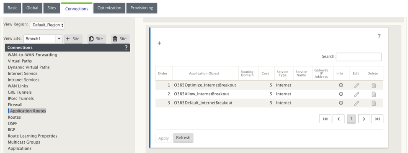The height and width of the screenshot is (153, 408).
Task: Open Dynamic Virtual Paths section
Action: [x=28, y=67]
